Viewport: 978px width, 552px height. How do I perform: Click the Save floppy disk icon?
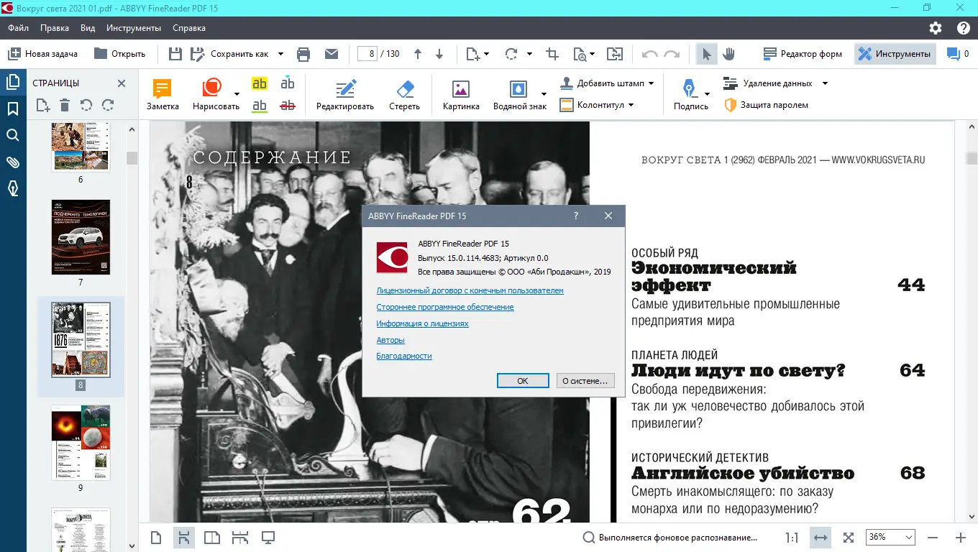(x=175, y=54)
